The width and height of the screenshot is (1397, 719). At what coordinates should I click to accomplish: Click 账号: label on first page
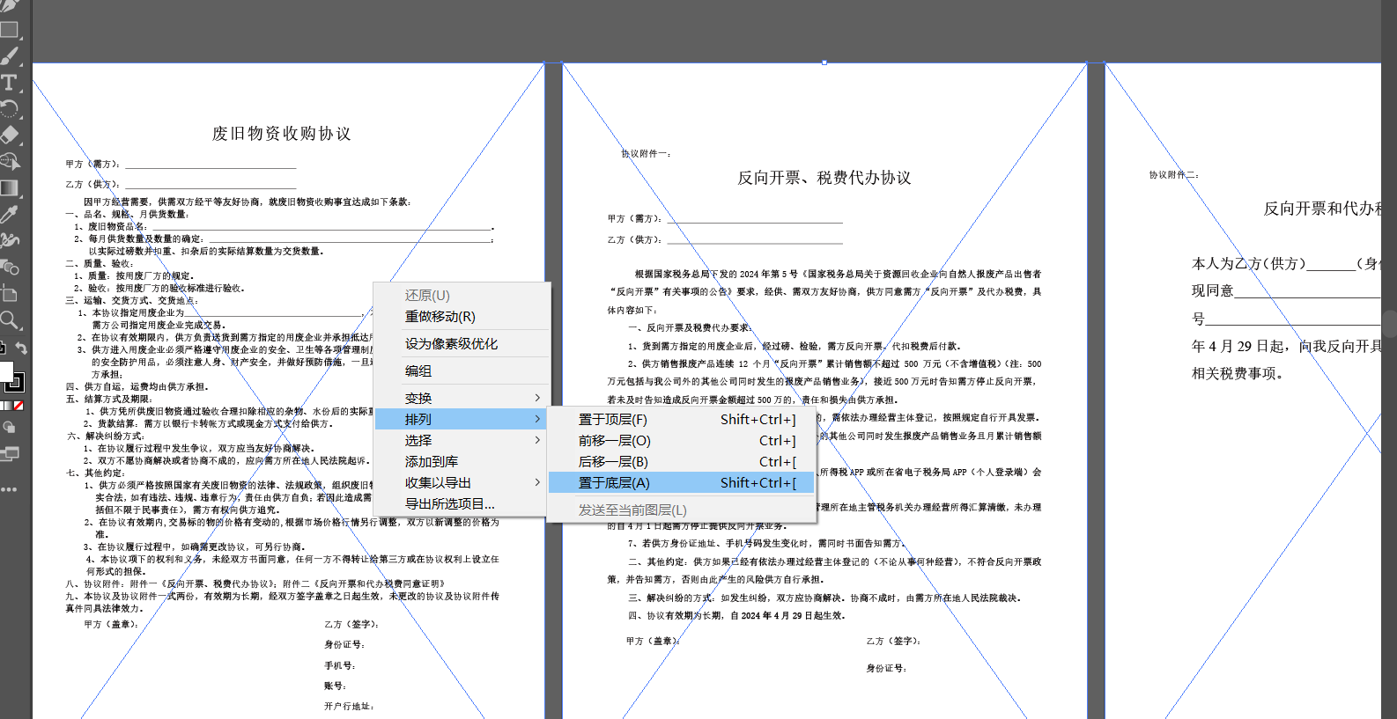pyautogui.click(x=335, y=686)
